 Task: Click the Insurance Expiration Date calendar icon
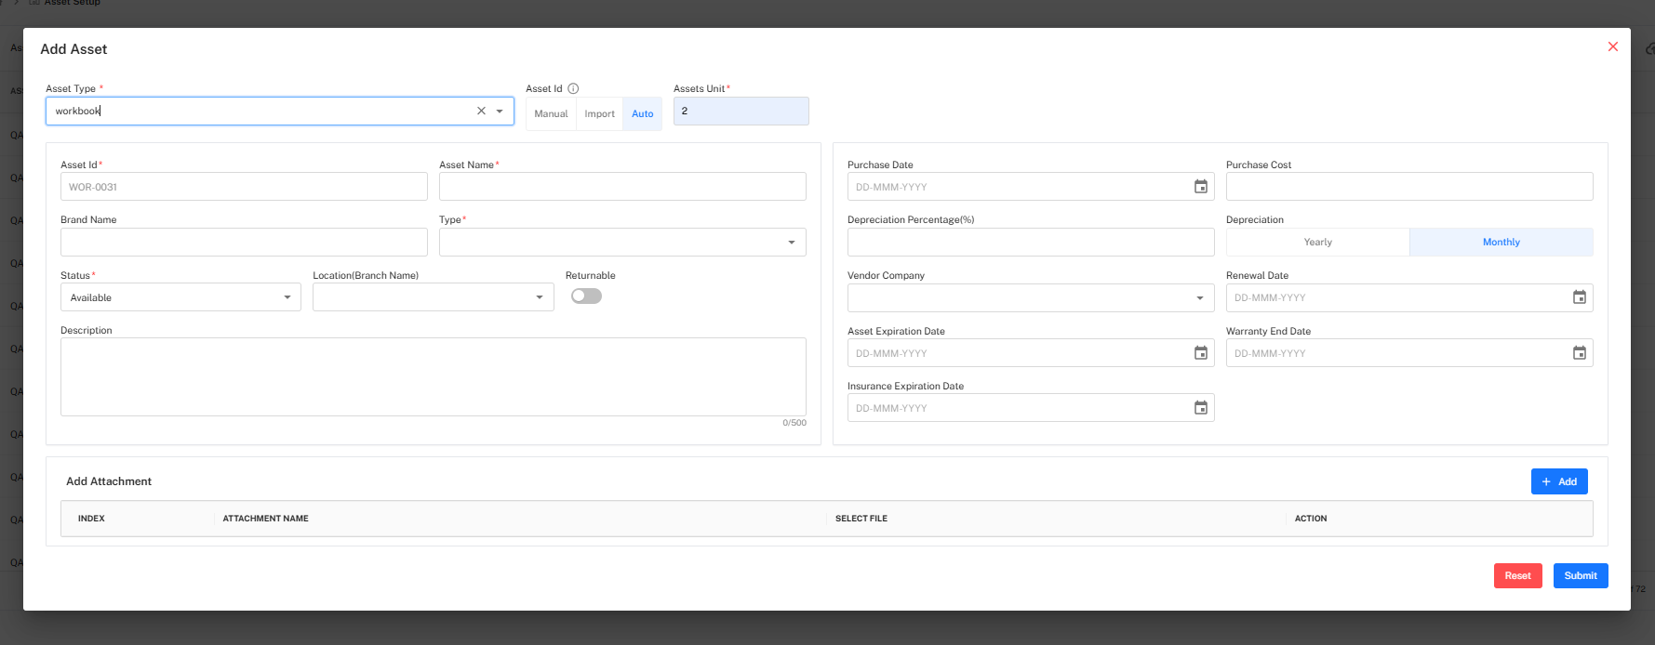[x=1200, y=408]
